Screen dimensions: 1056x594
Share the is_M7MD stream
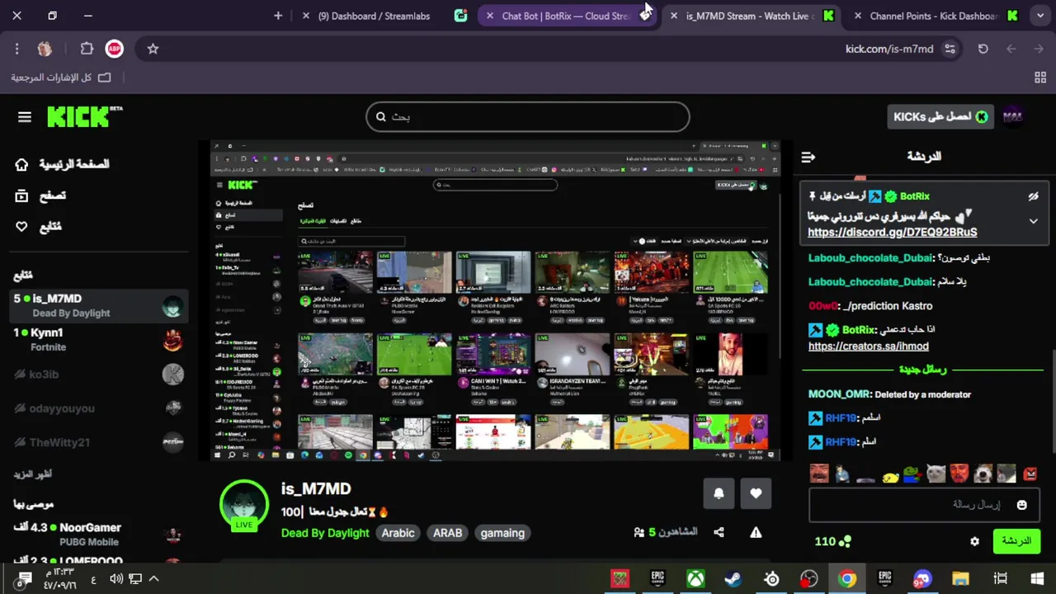(x=719, y=533)
